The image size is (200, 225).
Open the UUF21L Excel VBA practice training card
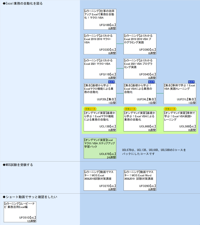(180, 94)
